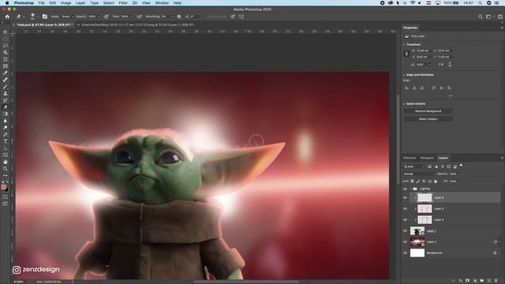Viewport: 505px width, 284px height.
Task: Select the Eraser tool
Action: pos(6,107)
